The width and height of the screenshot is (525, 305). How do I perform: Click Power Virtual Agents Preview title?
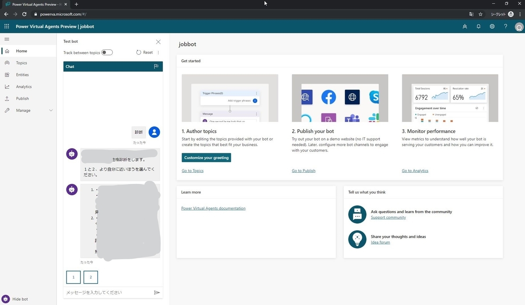click(55, 26)
